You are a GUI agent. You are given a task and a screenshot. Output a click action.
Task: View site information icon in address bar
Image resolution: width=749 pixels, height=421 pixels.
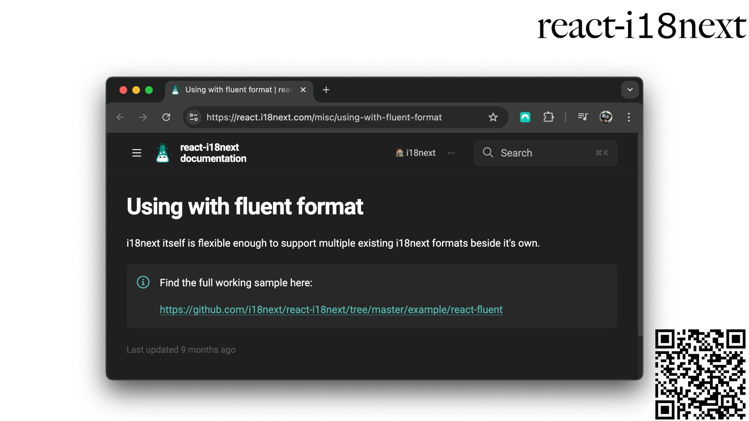(193, 117)
